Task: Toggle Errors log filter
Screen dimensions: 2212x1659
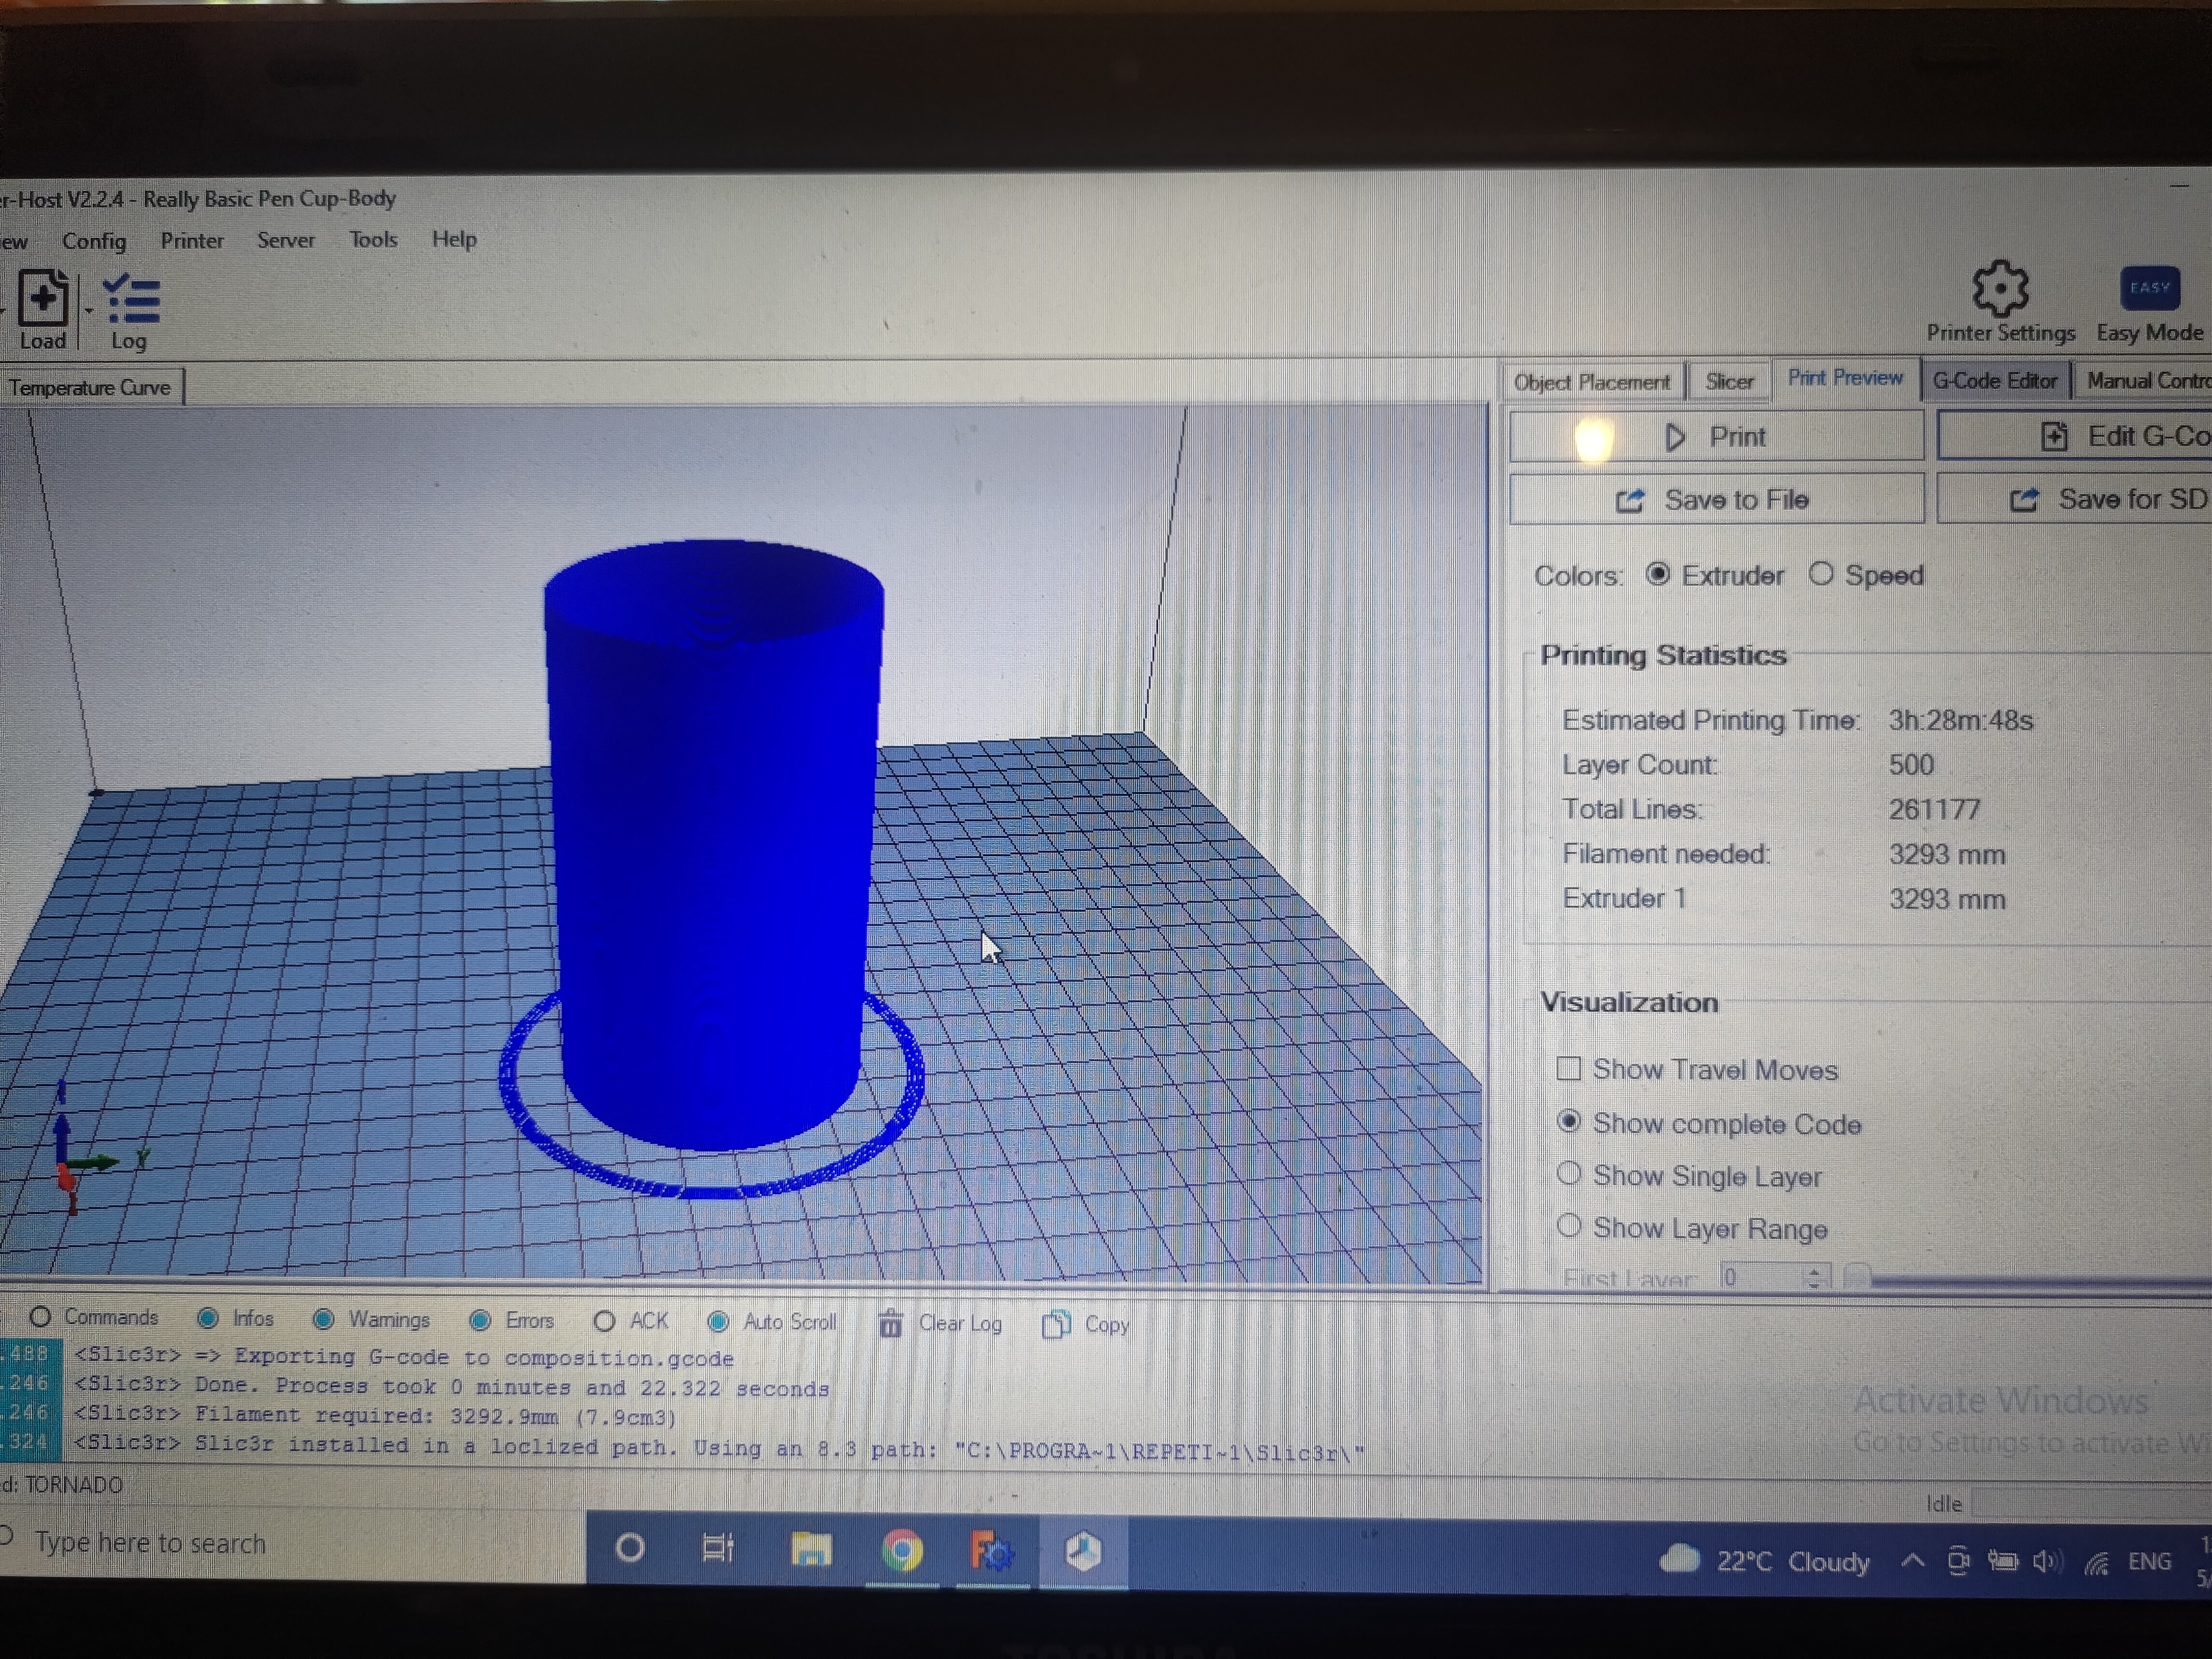Action: point(480,1320)
